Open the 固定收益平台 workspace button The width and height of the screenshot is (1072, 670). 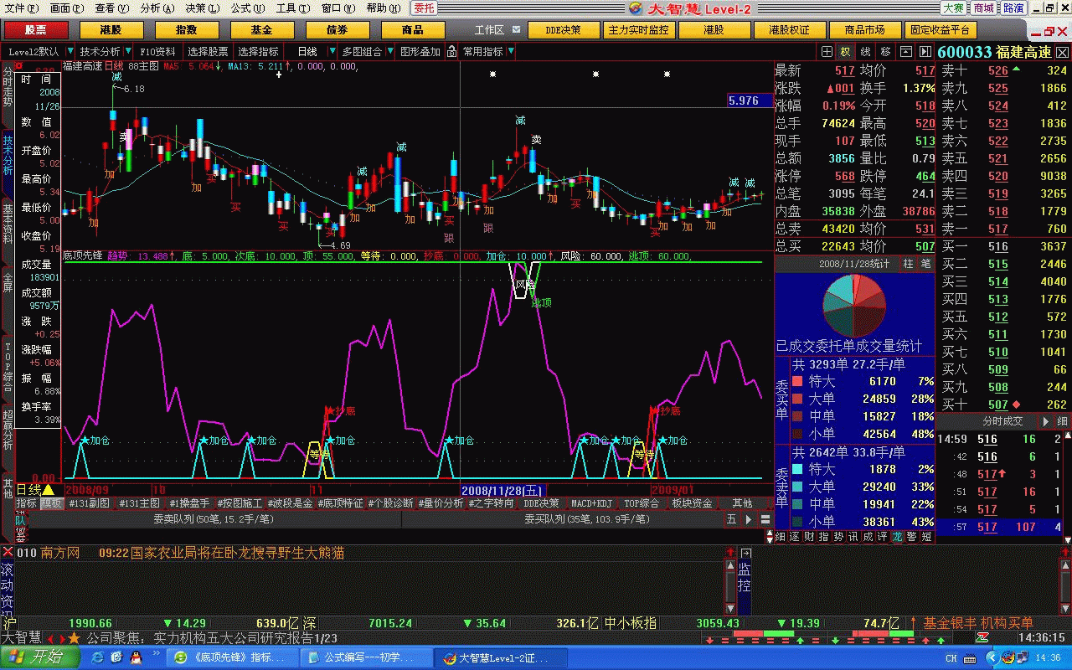point(940,29)
